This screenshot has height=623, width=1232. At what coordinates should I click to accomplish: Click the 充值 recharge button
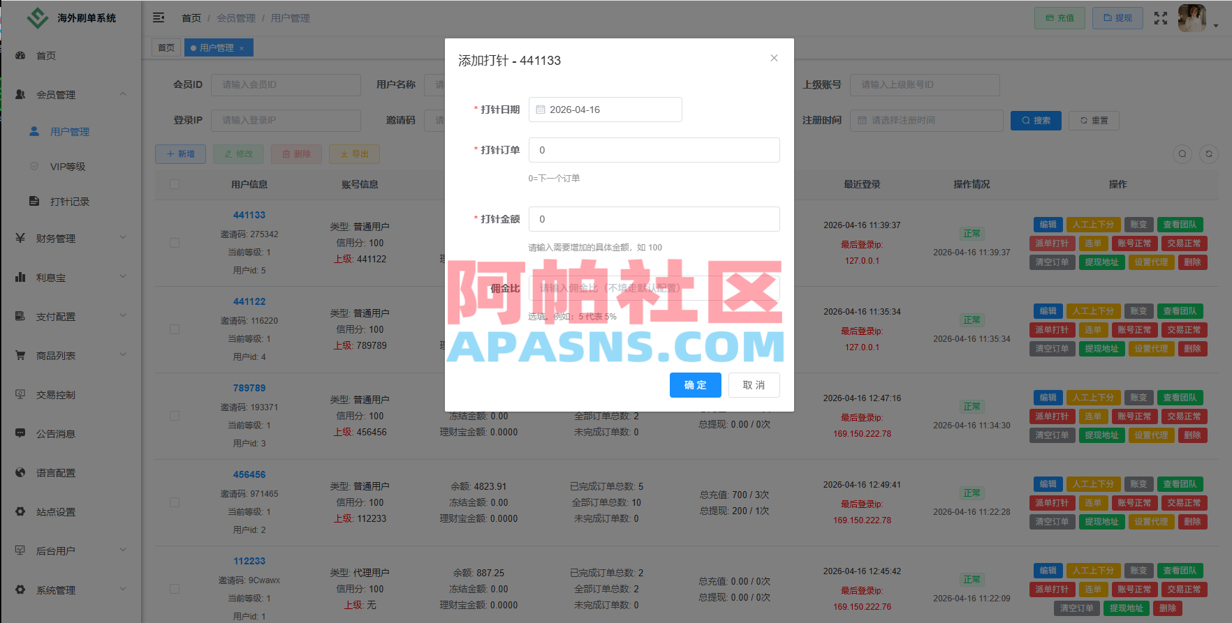click(x=1060, y=18)
